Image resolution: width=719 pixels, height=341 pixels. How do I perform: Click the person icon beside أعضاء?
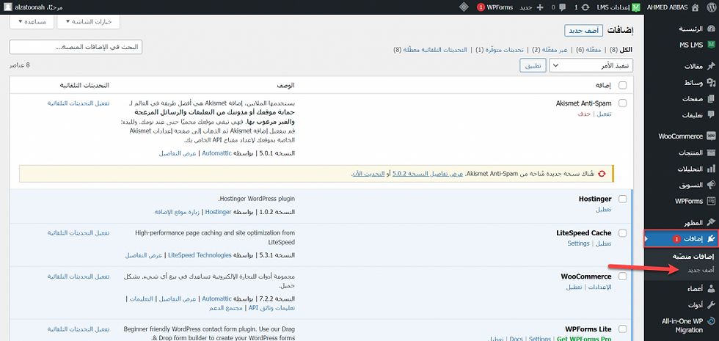[711, 289]
